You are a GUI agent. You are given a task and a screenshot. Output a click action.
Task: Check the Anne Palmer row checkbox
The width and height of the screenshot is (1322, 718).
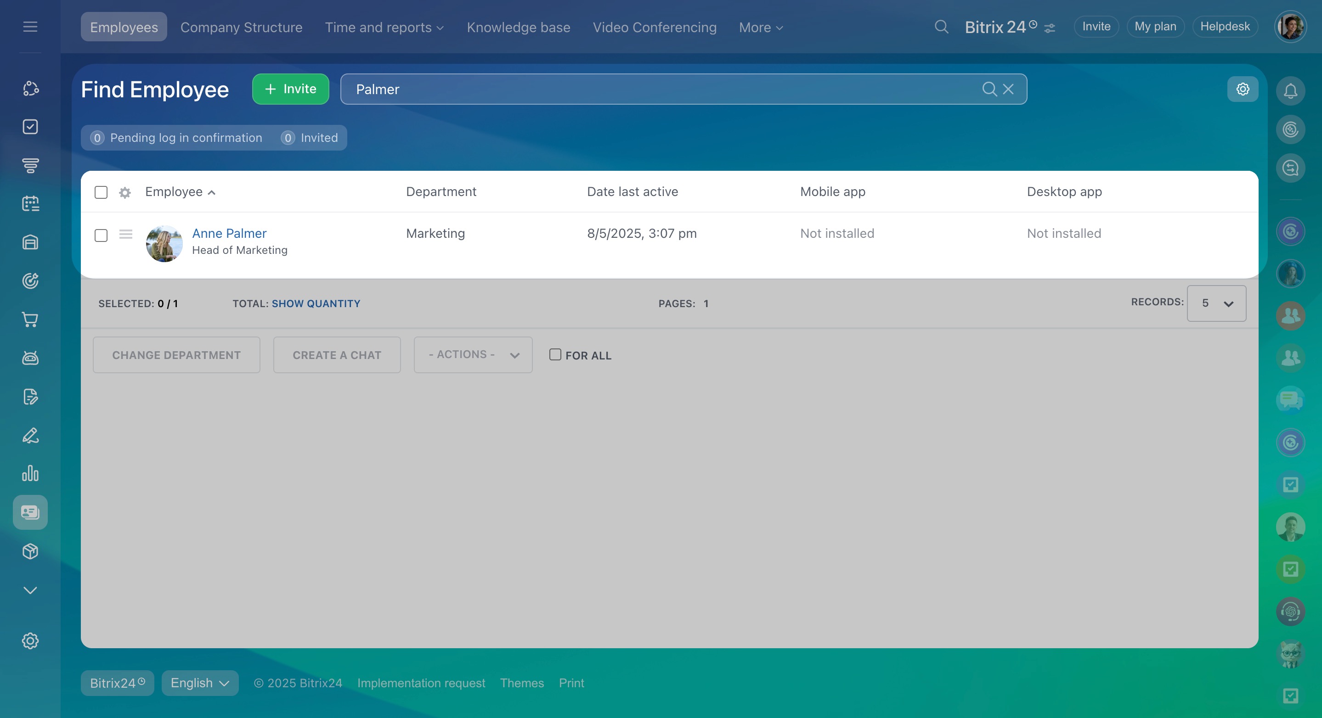click(x=101, y=236)
